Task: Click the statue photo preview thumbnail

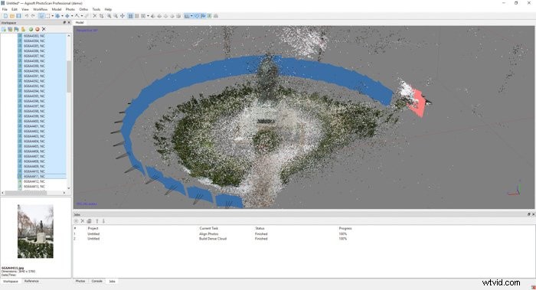Action: [x=35, y=231]
